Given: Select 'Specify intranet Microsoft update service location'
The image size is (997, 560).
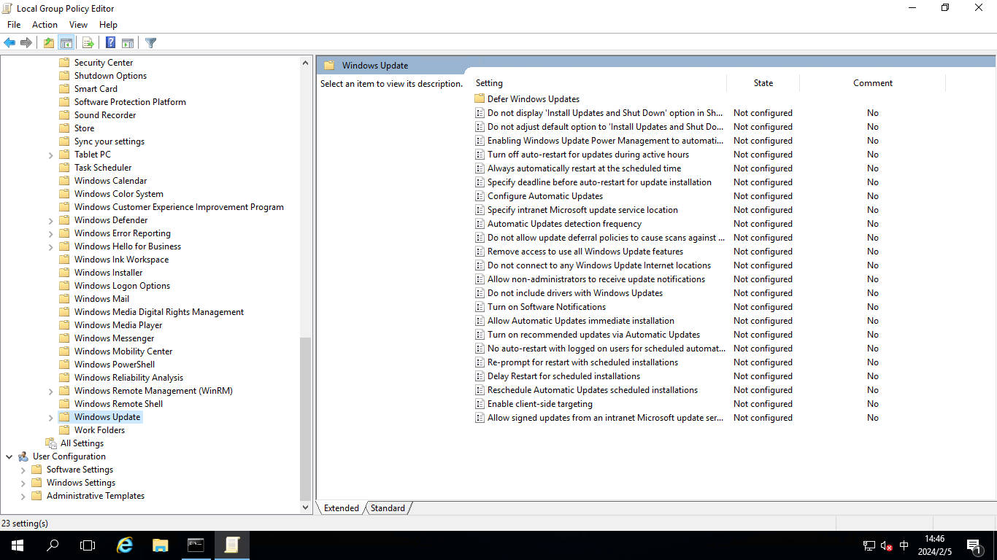Looking at the screenshot, I should coord(582,210).
